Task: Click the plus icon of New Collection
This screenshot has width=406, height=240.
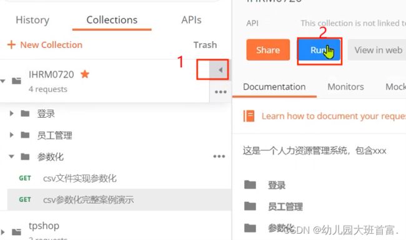Action: (x=11, y=45)
